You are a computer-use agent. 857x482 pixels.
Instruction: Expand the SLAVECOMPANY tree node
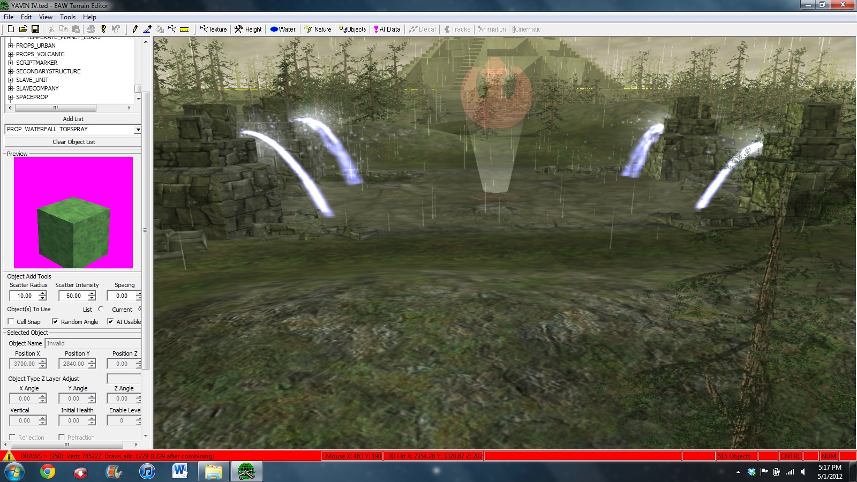10,88
